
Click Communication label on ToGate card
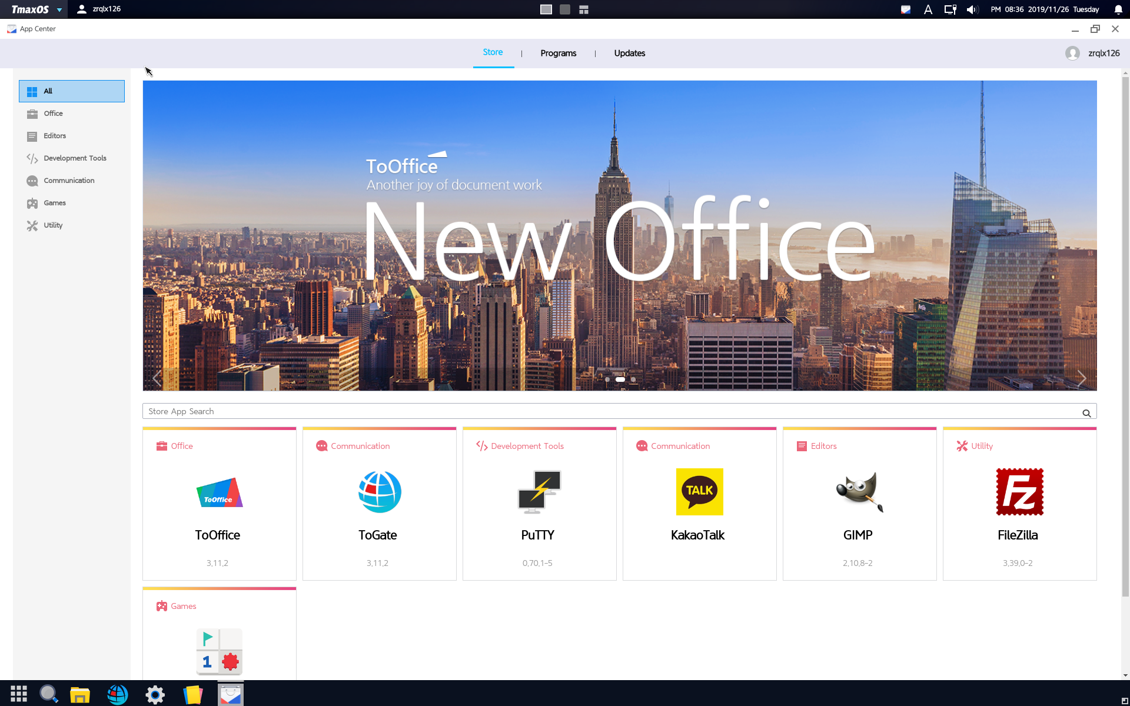coord(360,446)
